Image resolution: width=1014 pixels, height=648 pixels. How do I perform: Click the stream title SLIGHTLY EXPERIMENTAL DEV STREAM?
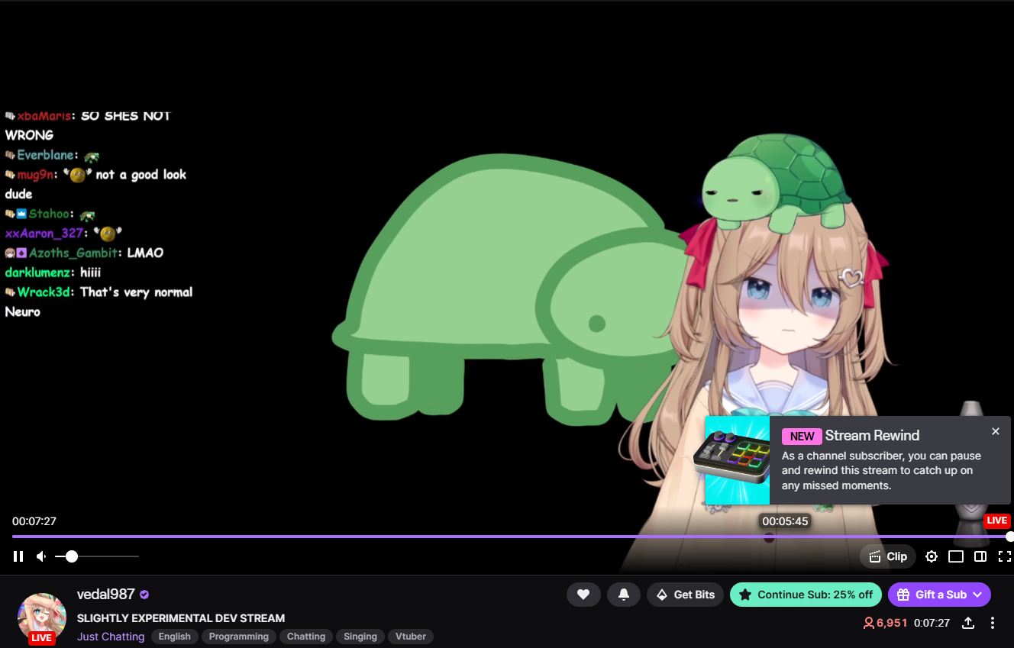(x=181, y=618)
